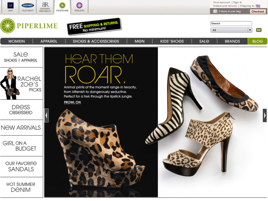Screen dimensions: 268x201
Task: Open Our Favorite Sandals sidebar item
Action: [x=21, y=166]
